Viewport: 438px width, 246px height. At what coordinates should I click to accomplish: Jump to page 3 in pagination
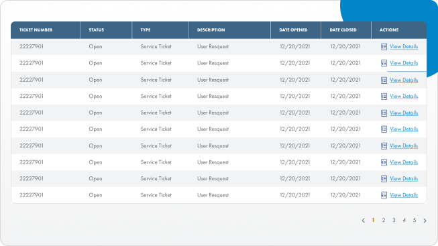tap(394, 221)
